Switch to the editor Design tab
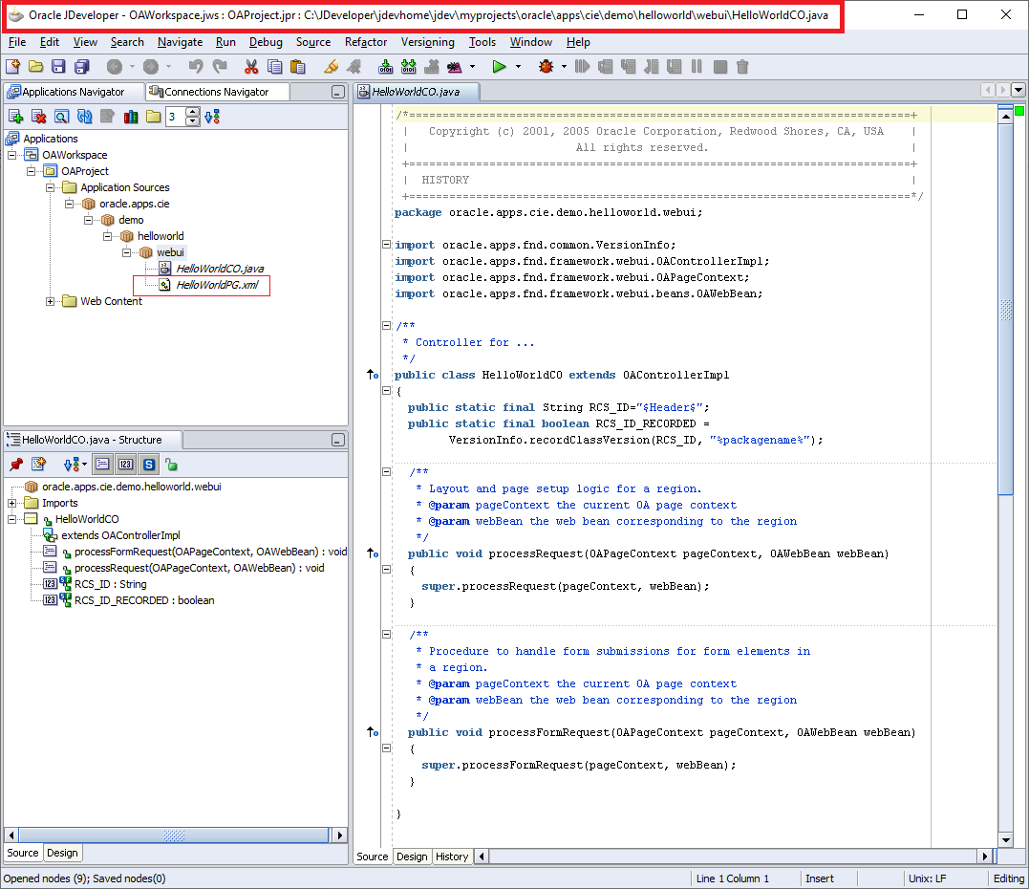 click(412, 856)
